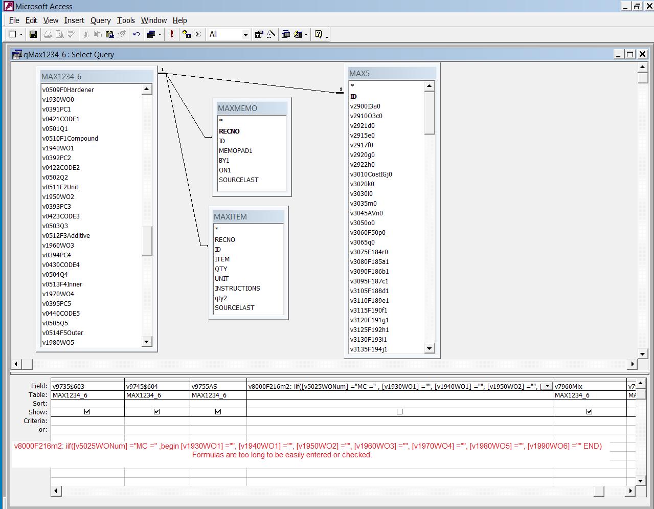Save the query with the floppy disk icon
Viewport: 654px width, 509px height.
(x=33, y=34)
